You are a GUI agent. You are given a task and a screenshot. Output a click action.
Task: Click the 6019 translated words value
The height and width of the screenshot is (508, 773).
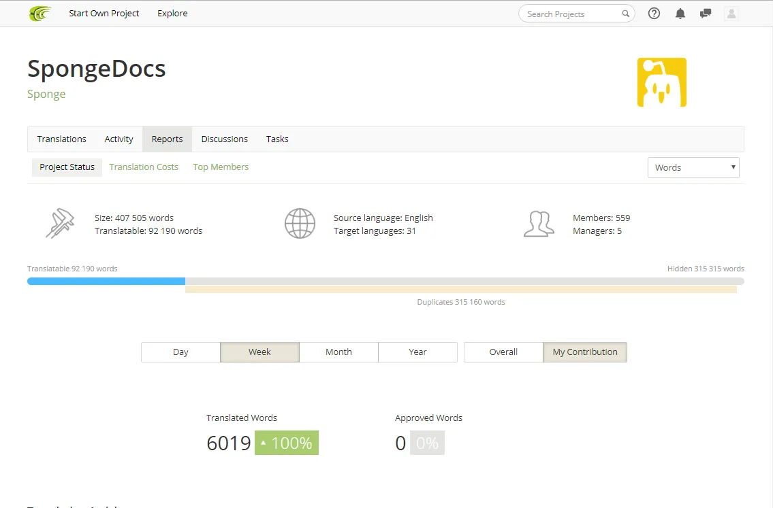point(229,443)
